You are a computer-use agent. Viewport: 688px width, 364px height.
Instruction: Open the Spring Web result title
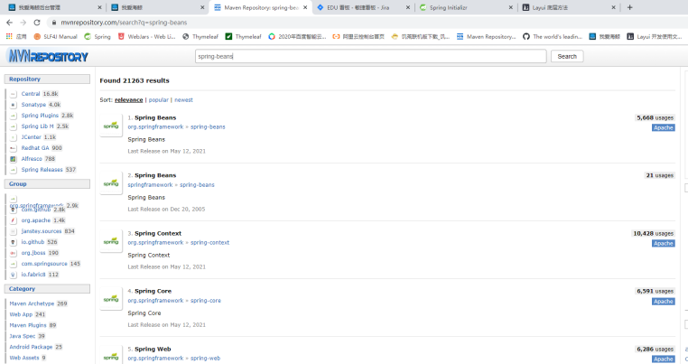tap(153, 349)
